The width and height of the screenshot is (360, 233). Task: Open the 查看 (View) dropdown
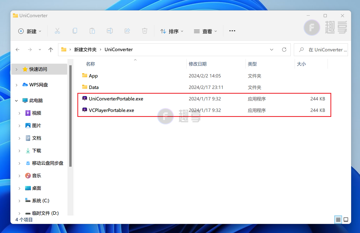coord(205,31)
